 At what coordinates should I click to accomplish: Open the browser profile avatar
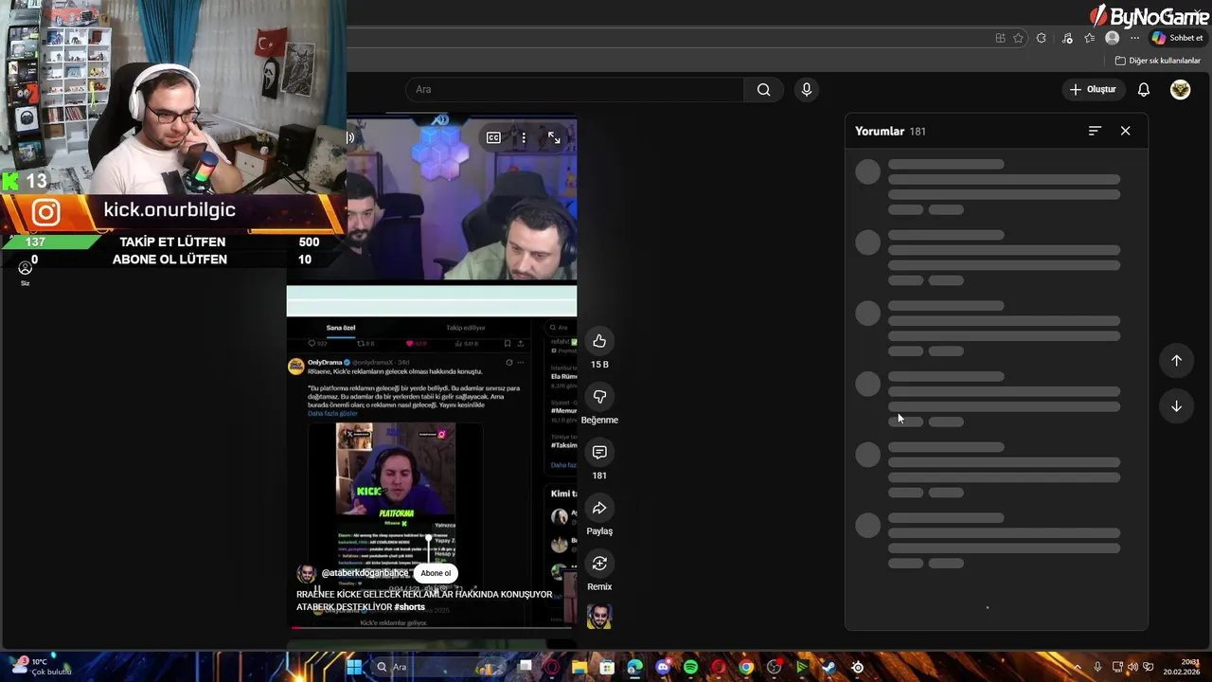point(1113,38)
